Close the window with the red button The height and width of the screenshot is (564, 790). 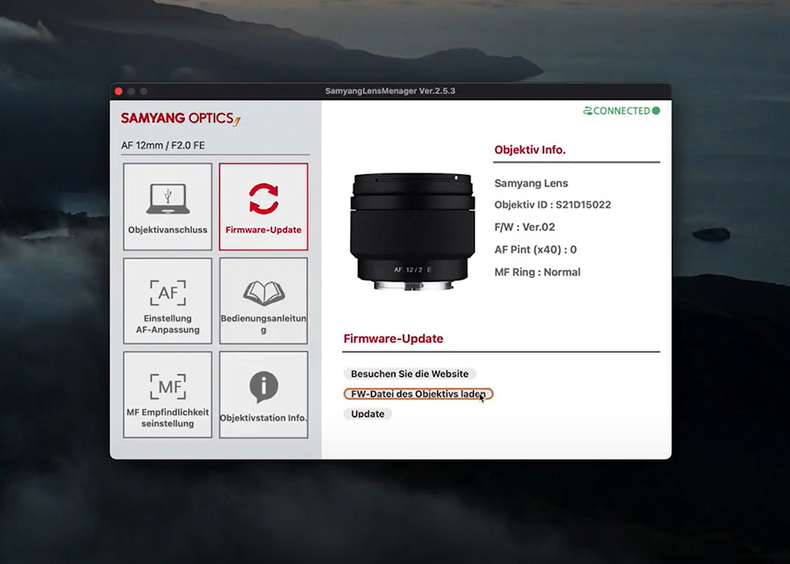pos(118,91)
